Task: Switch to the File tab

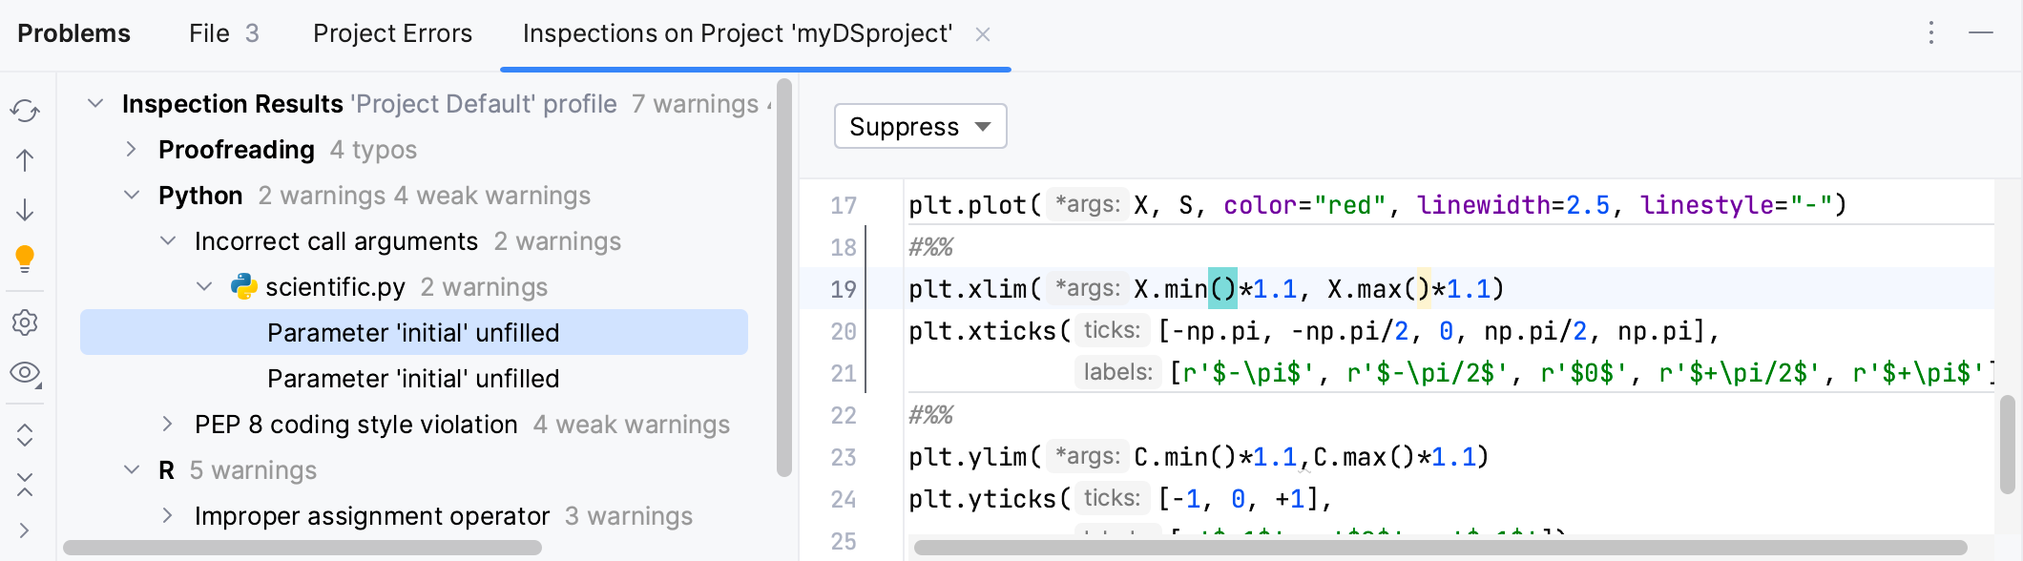Action: point(223,33)
